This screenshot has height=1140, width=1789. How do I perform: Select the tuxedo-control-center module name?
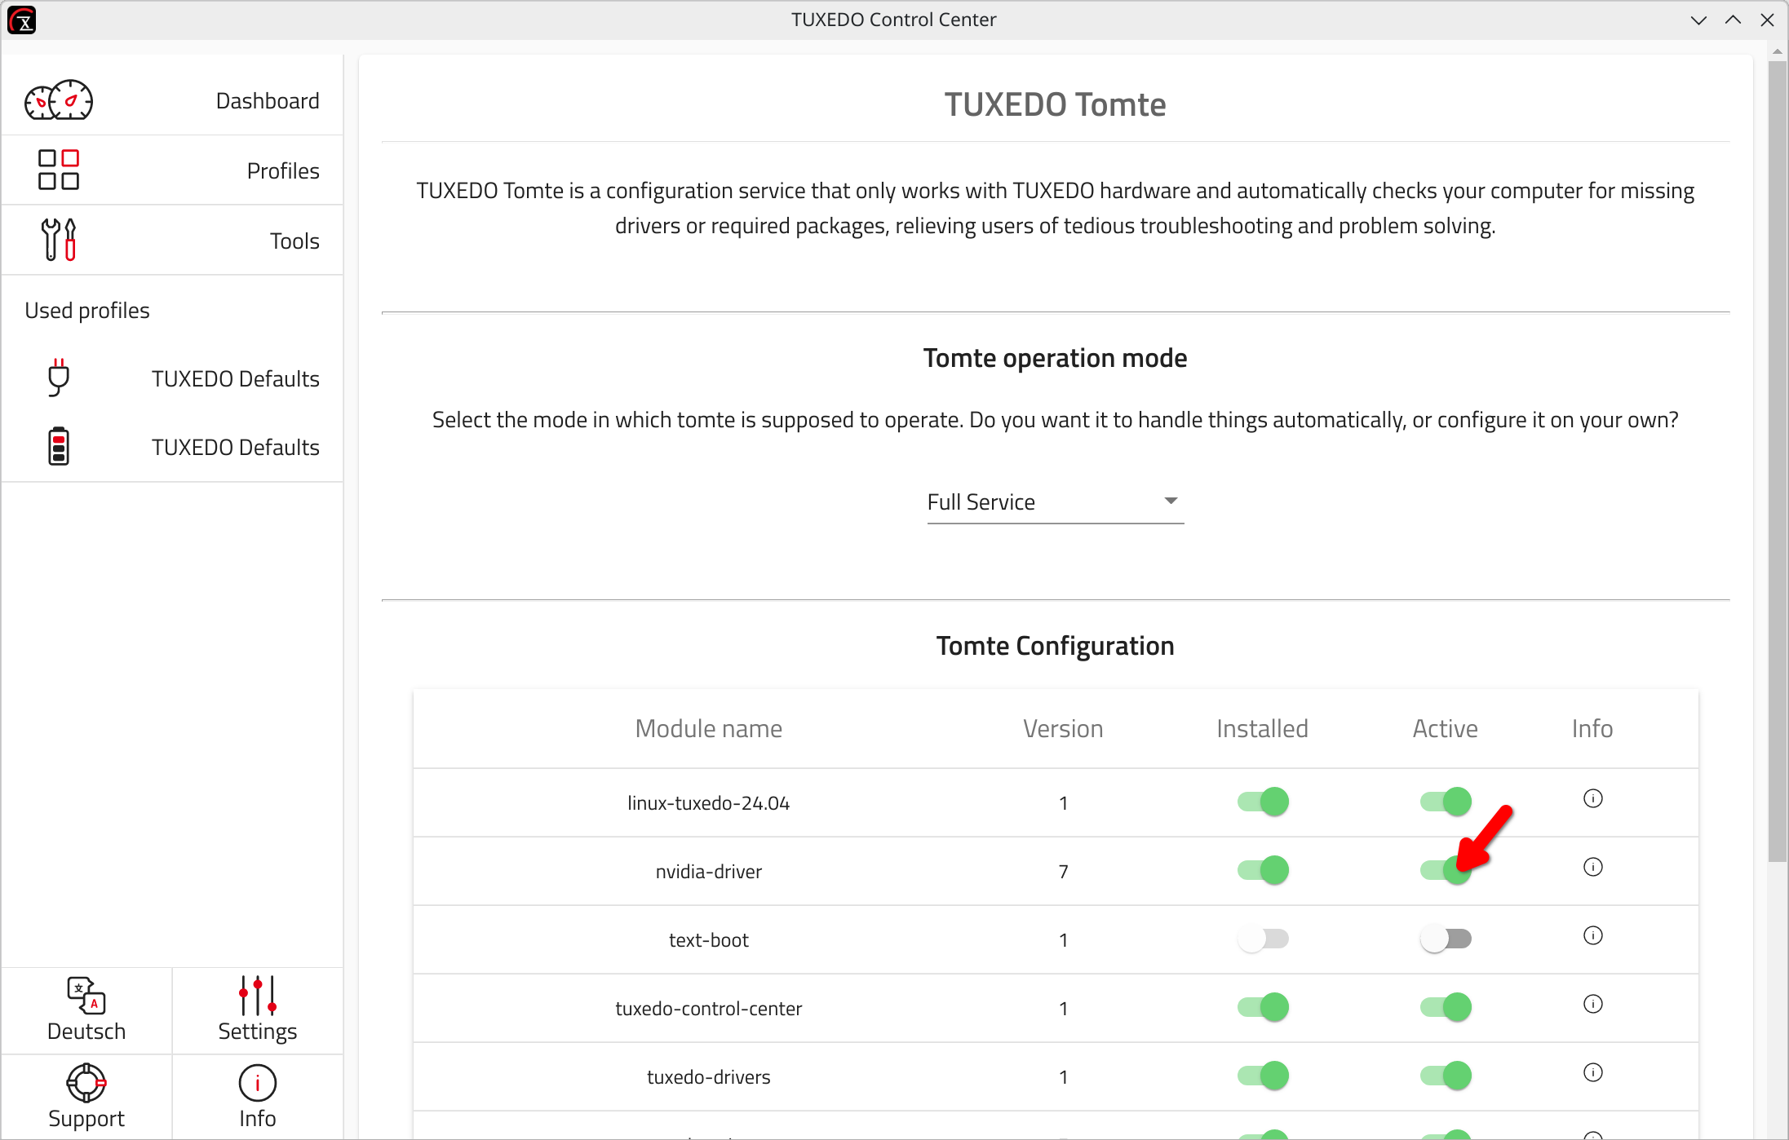tap(709, 1009)
